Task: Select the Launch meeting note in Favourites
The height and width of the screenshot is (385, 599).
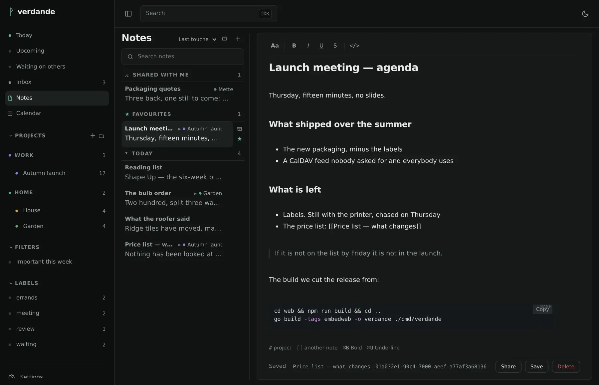Action: pyautogui.click(x=177, y=134)
